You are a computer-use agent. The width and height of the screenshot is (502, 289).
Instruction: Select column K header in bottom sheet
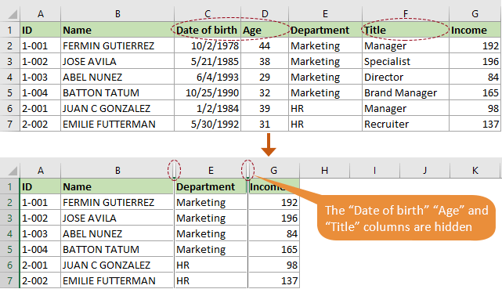(475, 170)
